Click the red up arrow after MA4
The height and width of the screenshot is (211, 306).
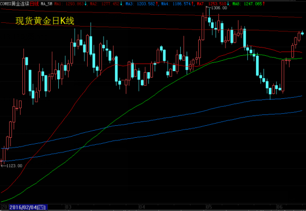192,4
